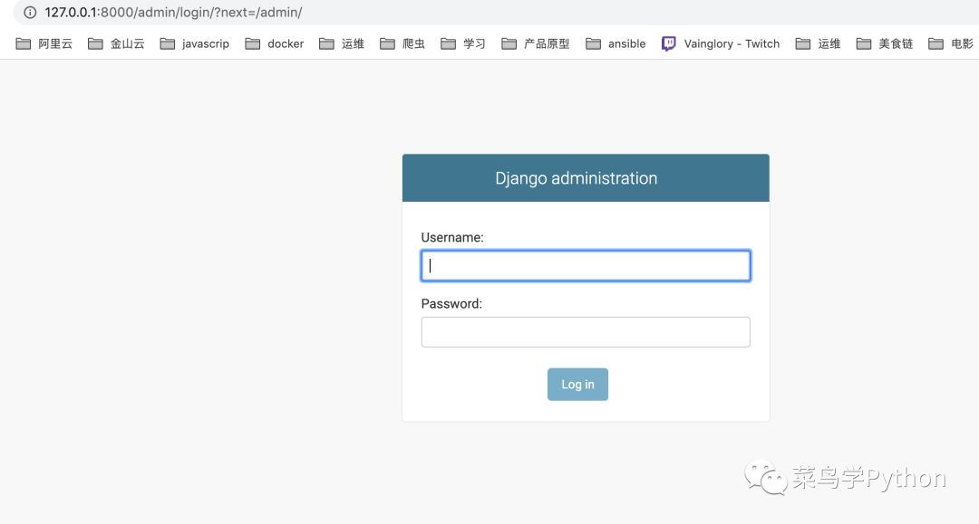Open the 阿里云 bookmark folder

click(44, 43)
